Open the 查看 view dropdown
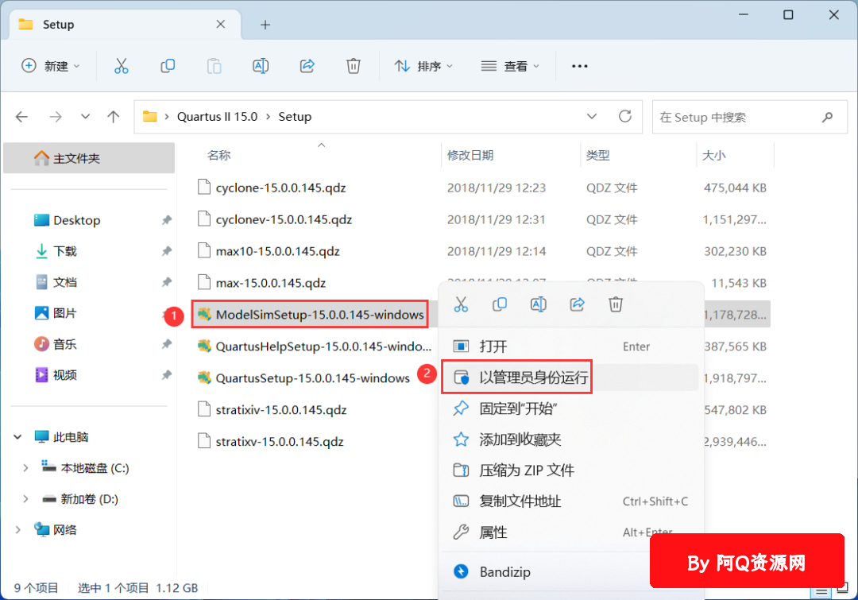This screenshot has width=858, height=600. pyautogui.click(x=510, y=66)
